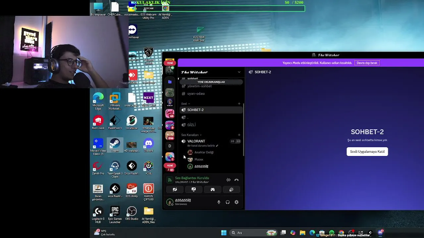
Task: Click the upper YENİ mentions indicator
Action: pos(170,63)
